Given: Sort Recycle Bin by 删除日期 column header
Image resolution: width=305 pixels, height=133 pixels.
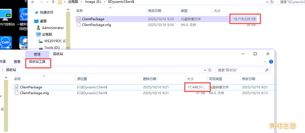Looking at the screenshot, I should coord(150,79).
